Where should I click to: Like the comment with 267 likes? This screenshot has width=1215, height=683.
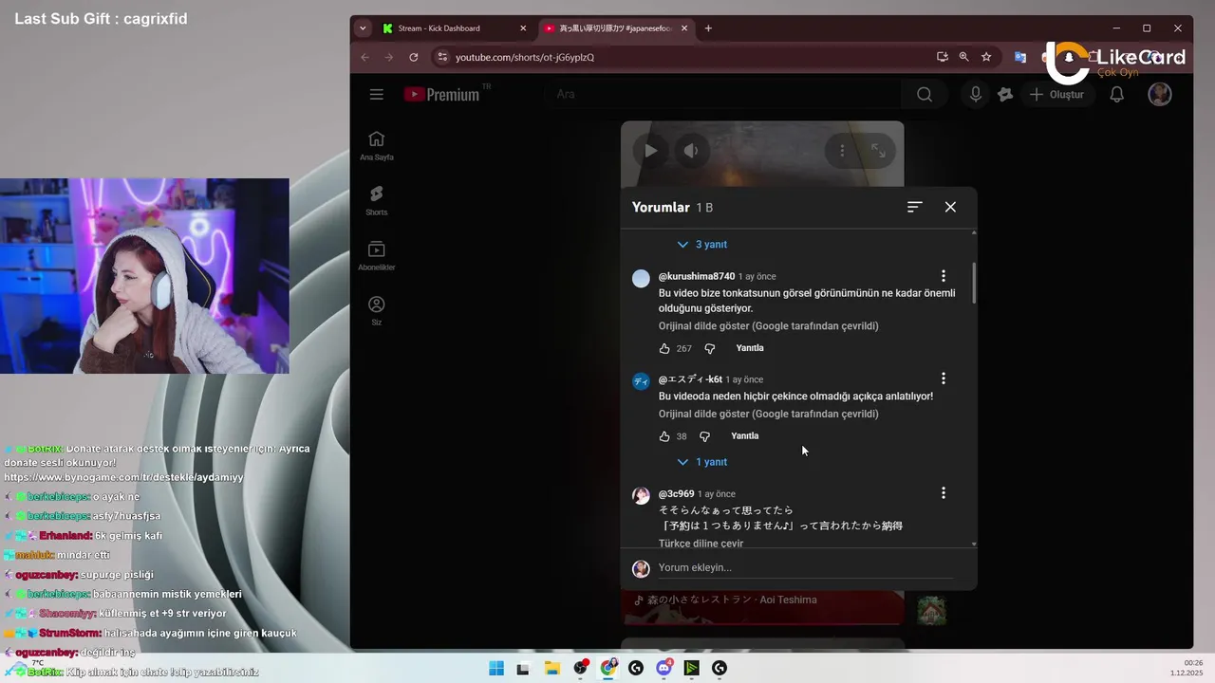664,348
